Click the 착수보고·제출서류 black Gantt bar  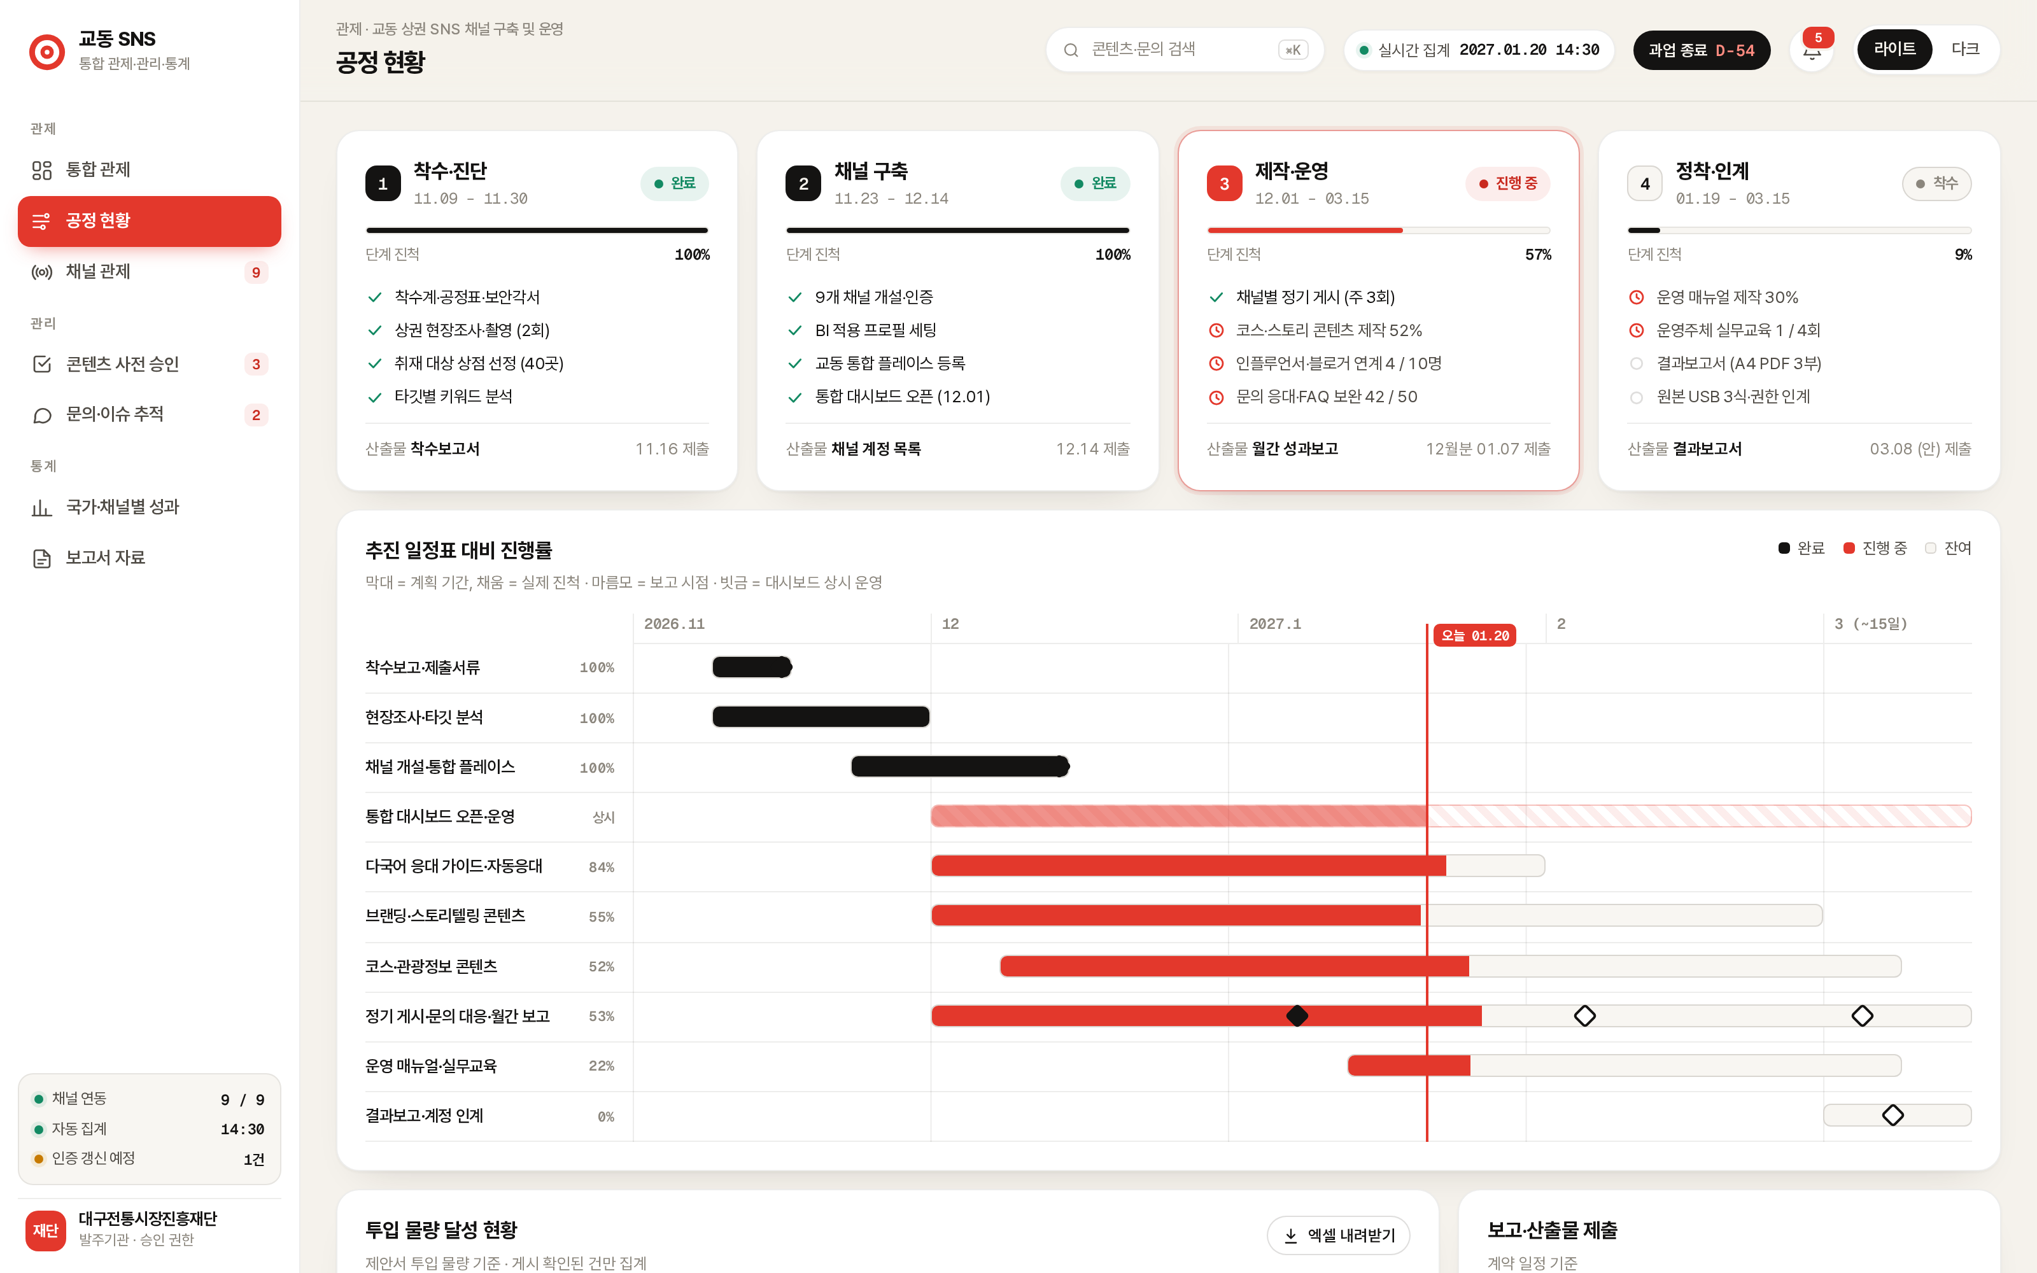coord(752,667)
